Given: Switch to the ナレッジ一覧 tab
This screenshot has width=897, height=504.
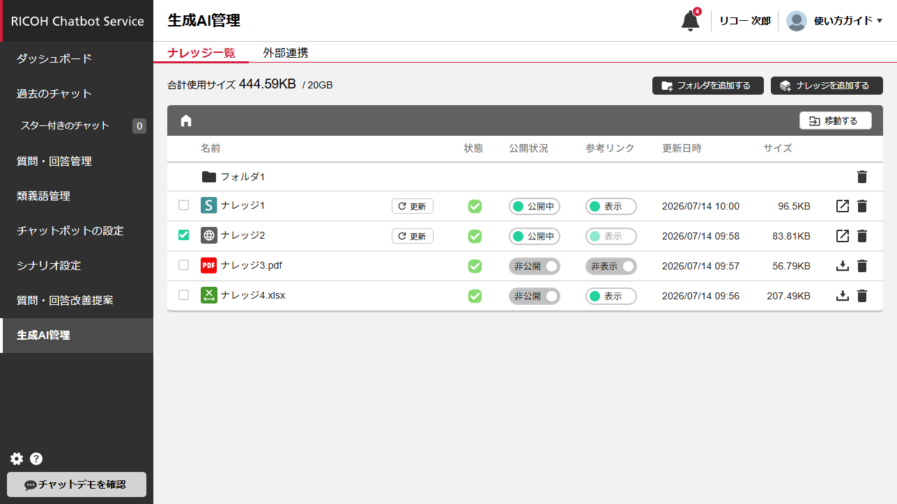Looking at the screenshot, I should pos(201,52).
